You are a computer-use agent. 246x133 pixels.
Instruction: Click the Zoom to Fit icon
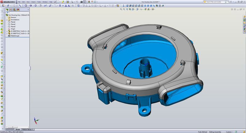click(x=121, y=9)
